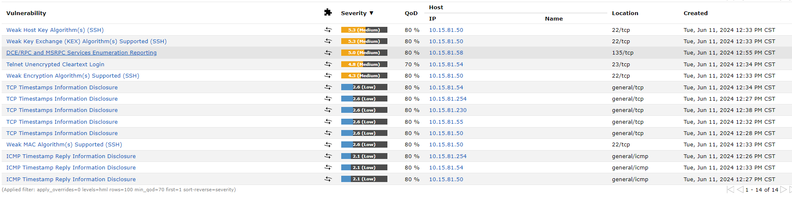Open host IP link 10.15.81.58
Viewport: 792px width, 203px height.
pos(446,53)
